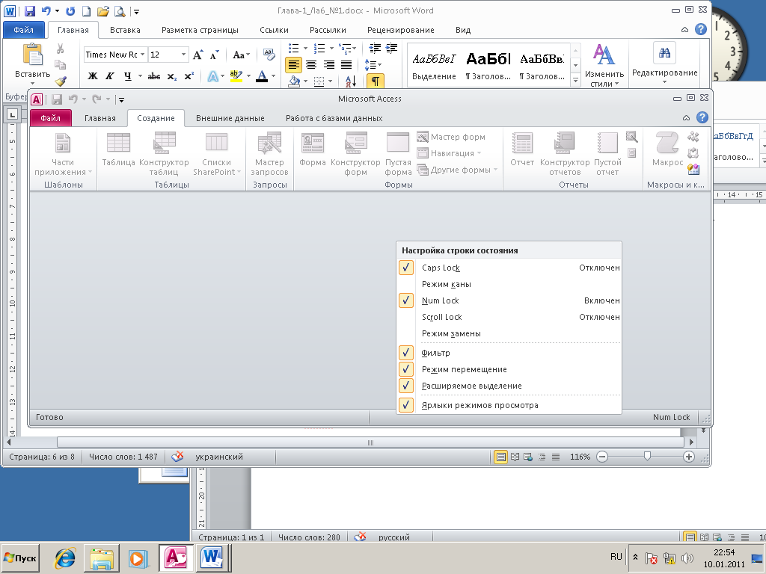Click Save icon in Word quick access toolbar
The height and width of the screenshot is (574, 766).
pos(29,10)
